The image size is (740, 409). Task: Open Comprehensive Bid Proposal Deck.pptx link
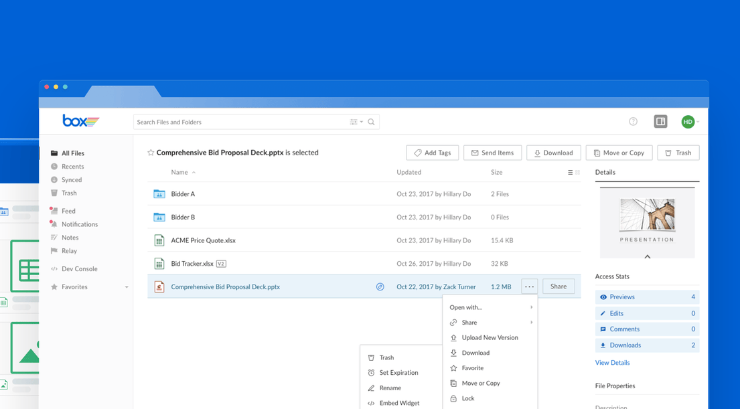225,287
